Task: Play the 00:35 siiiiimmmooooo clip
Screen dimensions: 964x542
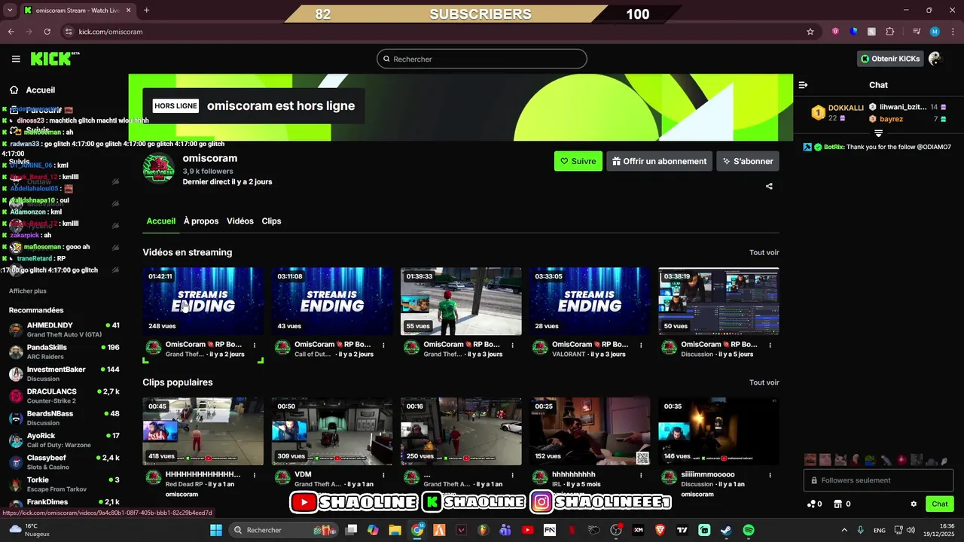Action: click(718, 431)
